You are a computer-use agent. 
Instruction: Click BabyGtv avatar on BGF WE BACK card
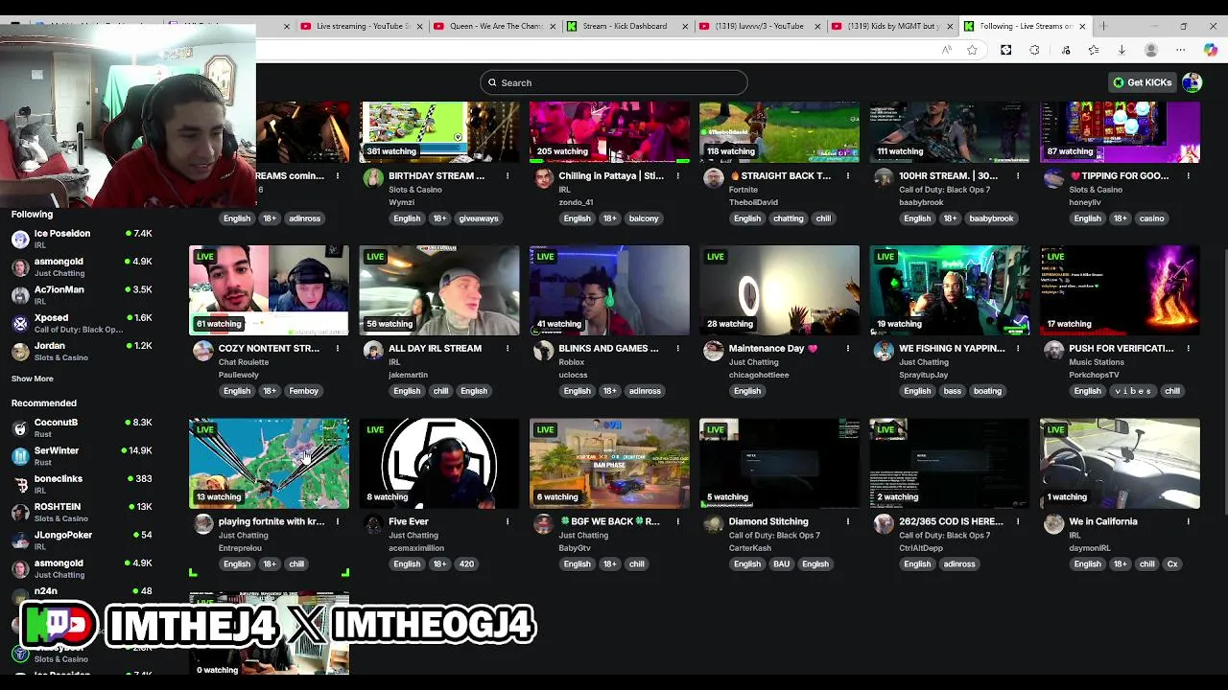543,524
